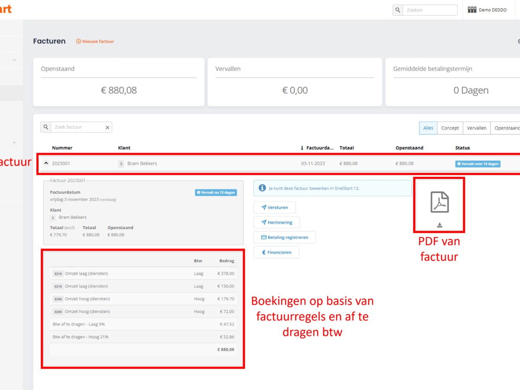The width and height of the screenshot is (520, 390).
Task: Select the Alles filter tab
Action: (x=428, y=128)
